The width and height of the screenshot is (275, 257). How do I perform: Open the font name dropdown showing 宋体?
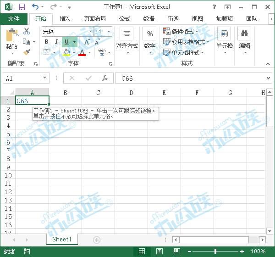[66, 32]
